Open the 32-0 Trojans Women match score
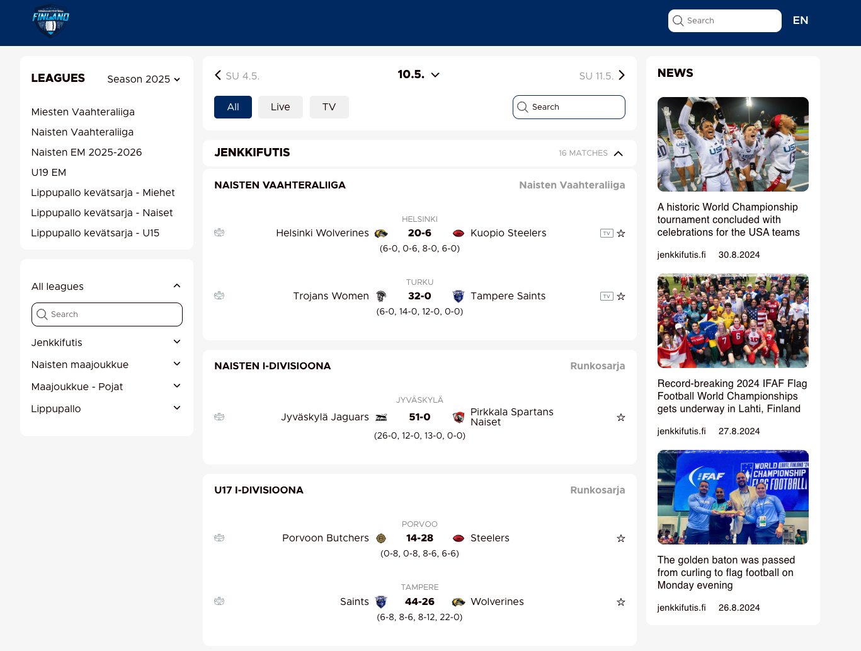 pyautogui.click(x=419, y=296)
